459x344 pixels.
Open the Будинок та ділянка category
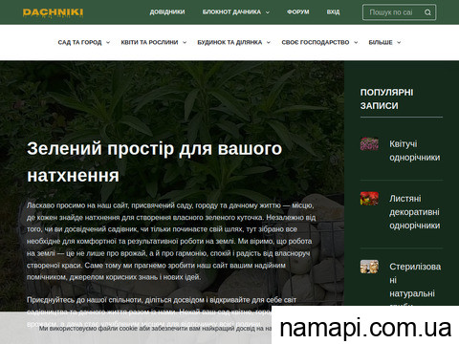[229, 42]
